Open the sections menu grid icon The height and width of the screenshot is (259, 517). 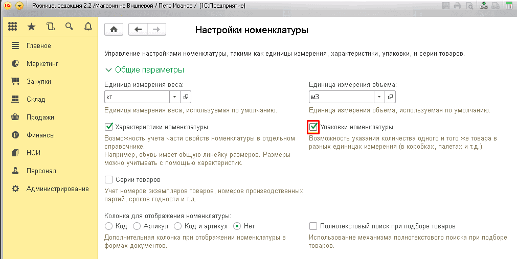(13, 27)
